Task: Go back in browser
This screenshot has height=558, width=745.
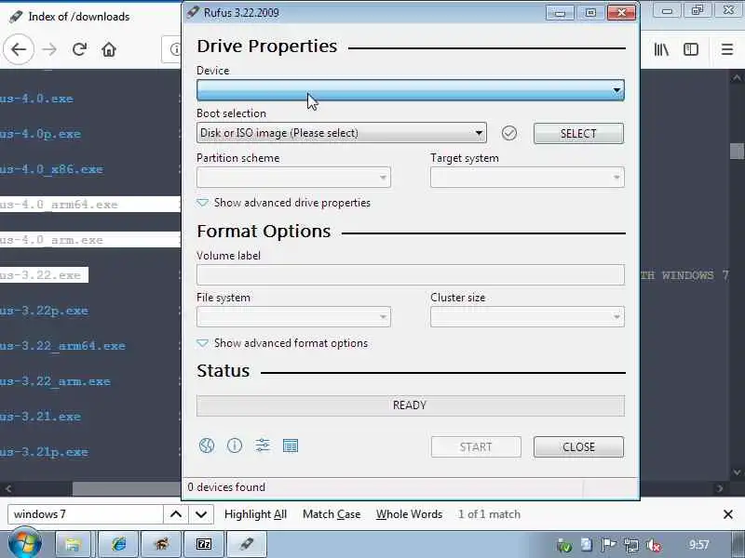Action: coord(19,49)
